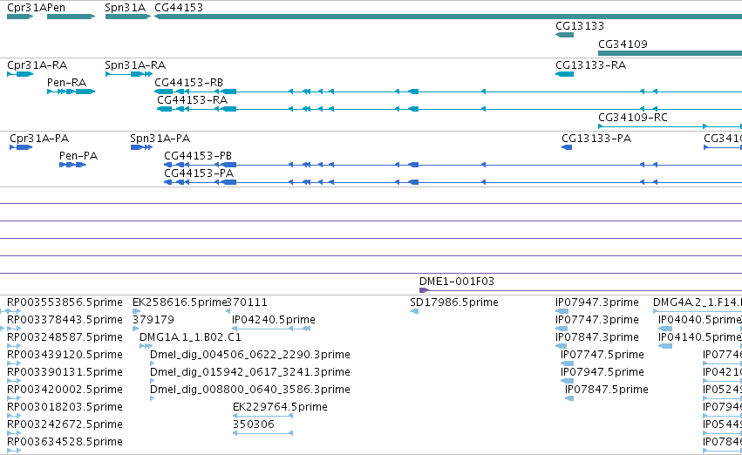Click the CG34109 gene label
742x455 pixels.
pyautogui.click(x=623, y=44)
